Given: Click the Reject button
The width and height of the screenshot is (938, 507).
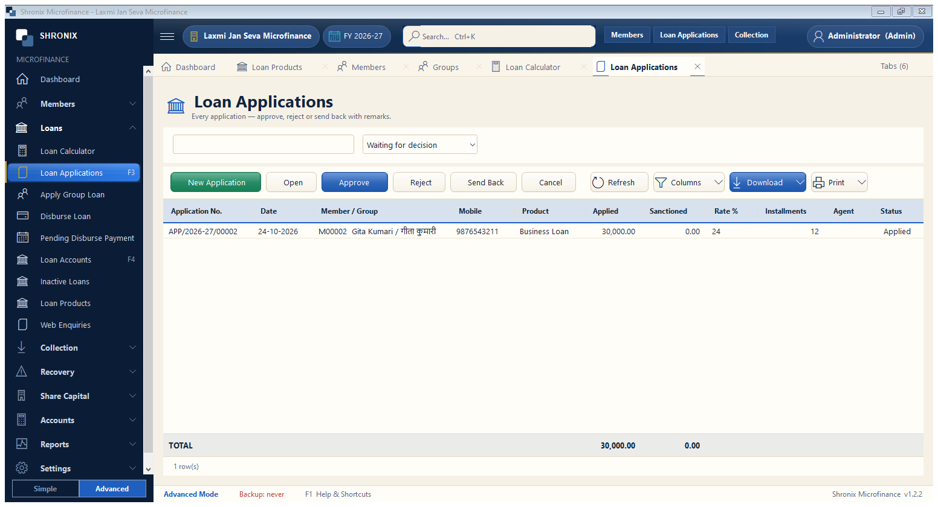Looking at the screenshot, I should click(x=419, y=182).
